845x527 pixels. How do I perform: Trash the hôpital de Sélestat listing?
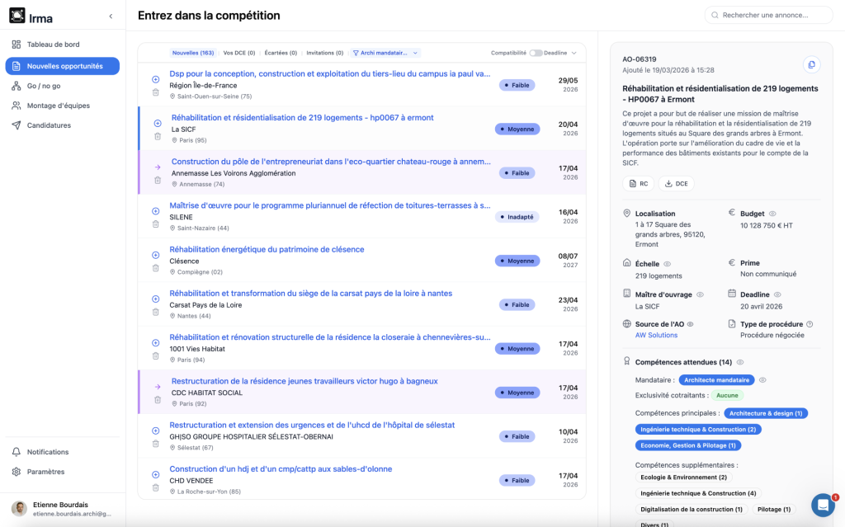click(x=156, y=444)
